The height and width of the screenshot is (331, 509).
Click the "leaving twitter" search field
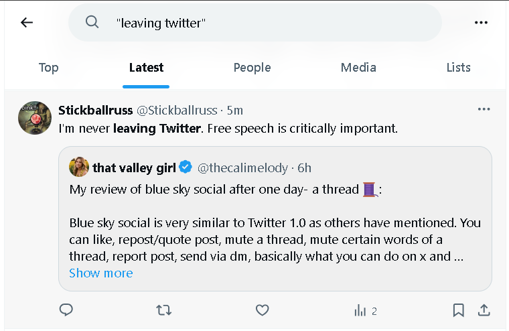coord(268,23)
